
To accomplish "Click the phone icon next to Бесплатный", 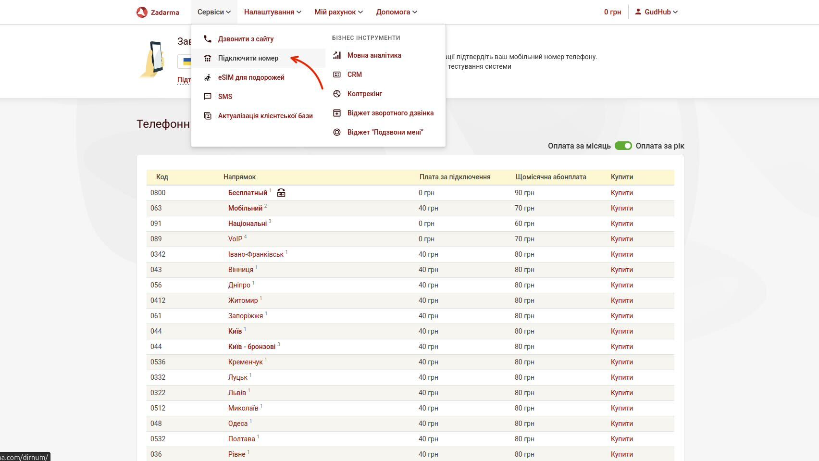I will (x=281, y=193).
